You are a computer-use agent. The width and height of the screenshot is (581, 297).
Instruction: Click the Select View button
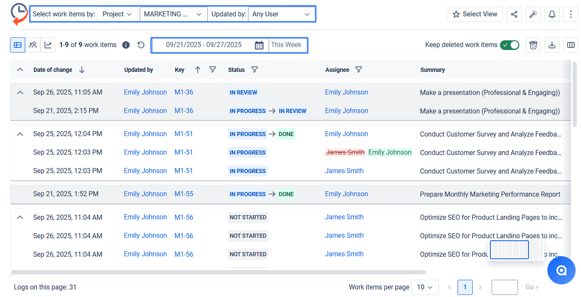475,14
